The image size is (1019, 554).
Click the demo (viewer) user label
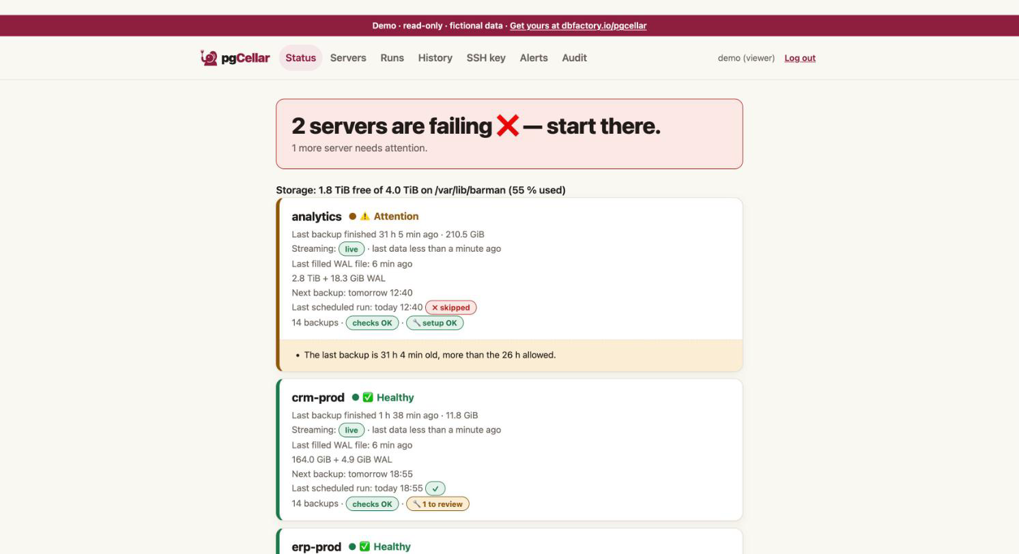coord(746,58)
